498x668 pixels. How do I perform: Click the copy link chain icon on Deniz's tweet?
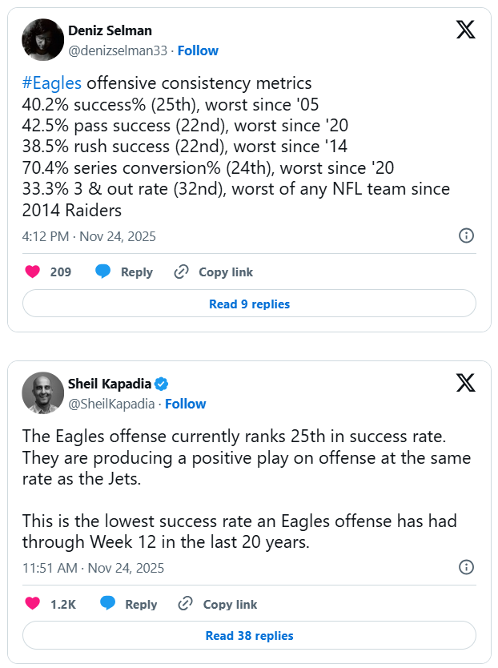182,272
